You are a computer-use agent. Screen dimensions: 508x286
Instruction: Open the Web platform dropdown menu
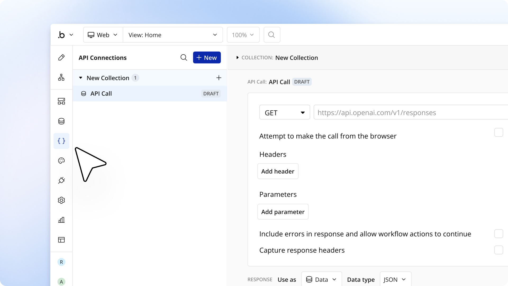[103, 35]
